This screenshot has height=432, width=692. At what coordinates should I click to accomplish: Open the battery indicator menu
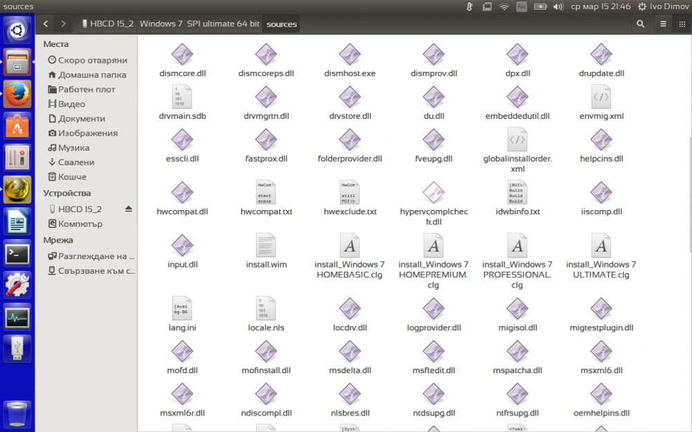click(x=540, y=6)
